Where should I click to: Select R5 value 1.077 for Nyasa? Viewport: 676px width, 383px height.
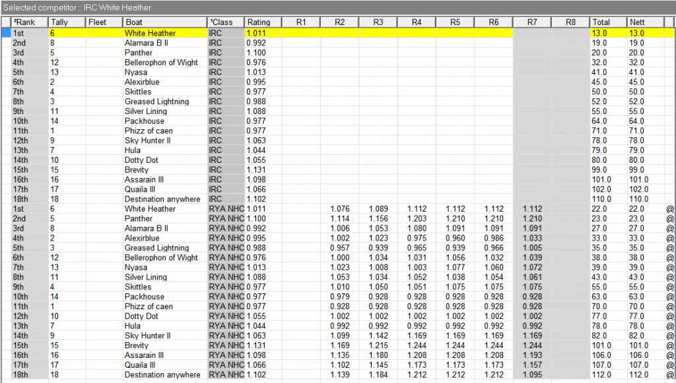click(455, 267)
